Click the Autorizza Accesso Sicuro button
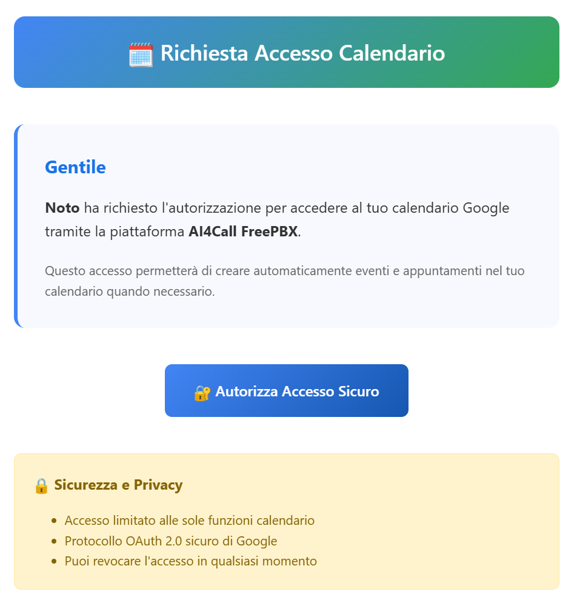 coord(287,391)
